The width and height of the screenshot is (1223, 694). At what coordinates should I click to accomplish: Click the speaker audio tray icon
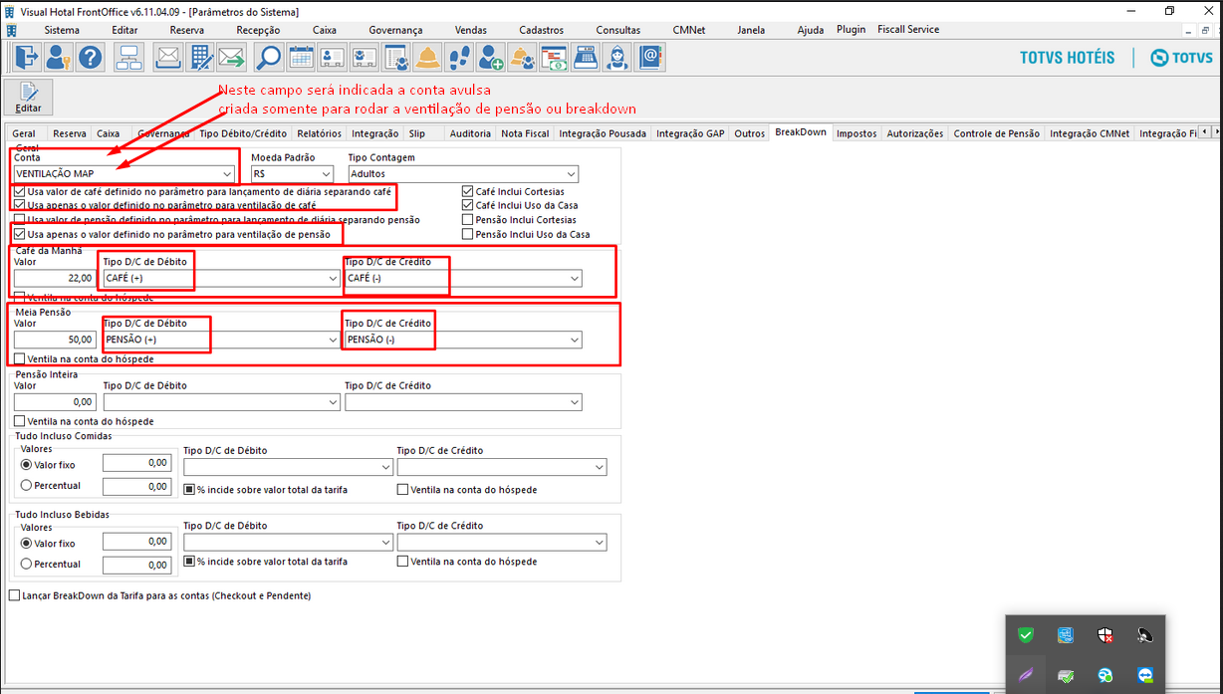click(1144, 635)
